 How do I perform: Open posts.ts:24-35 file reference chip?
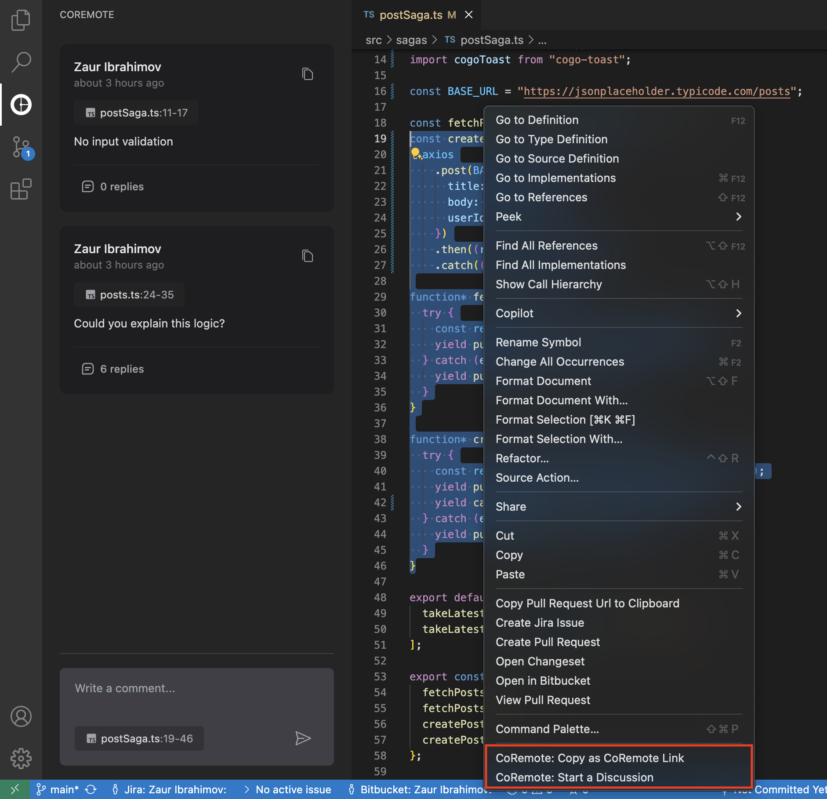tap(129, 295)
